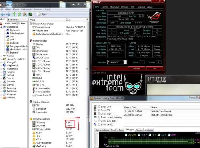Click the DMI tree item icon
Image resolution: width=200 pixels, height=148 pixels.
8,36
